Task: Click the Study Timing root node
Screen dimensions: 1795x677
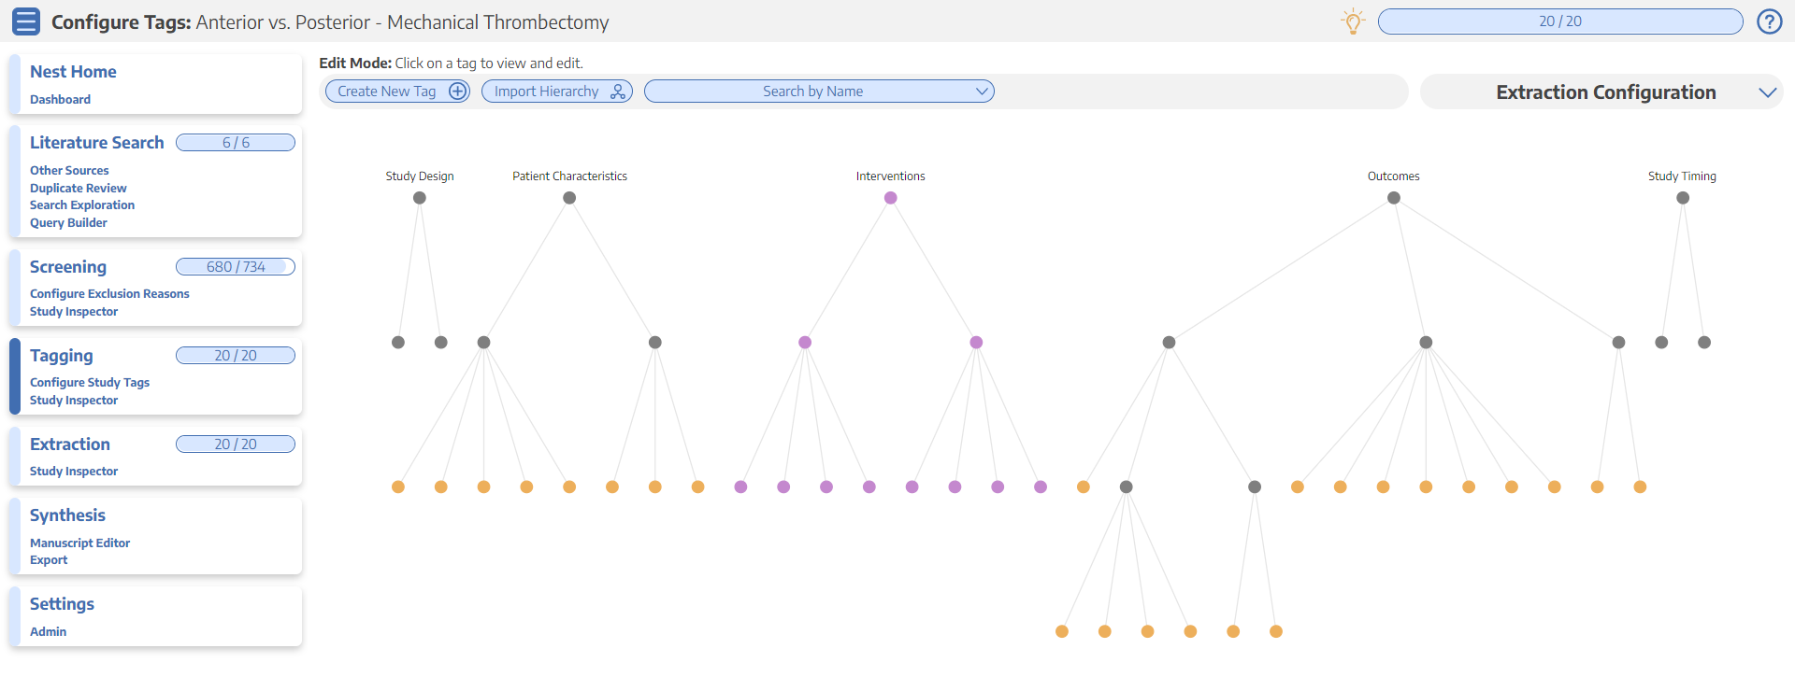Action: click(1683, 198)
